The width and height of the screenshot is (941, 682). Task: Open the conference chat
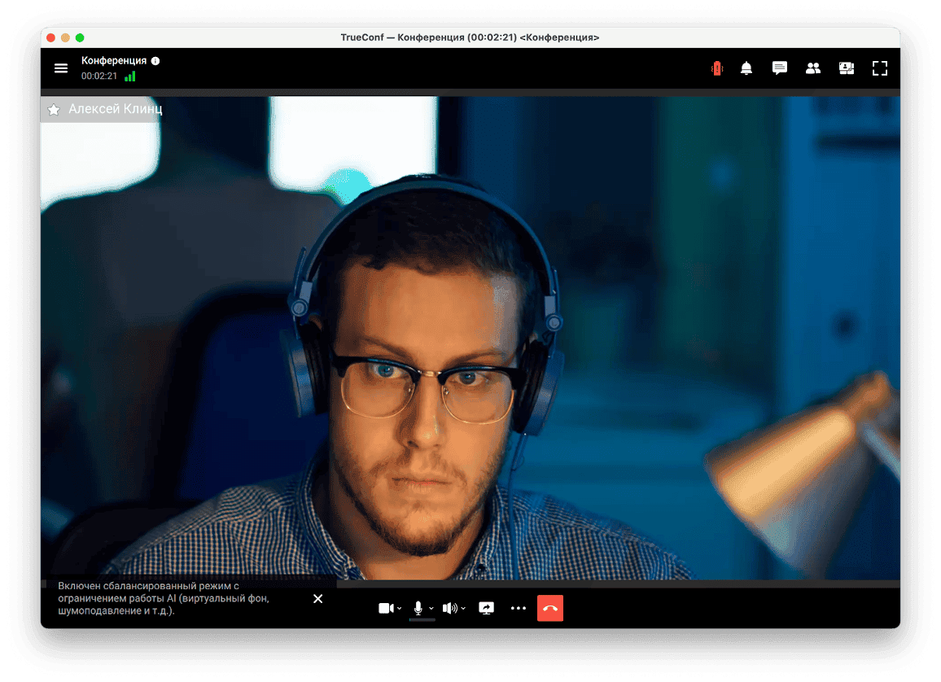(780, 68)
